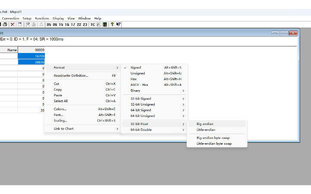
Task: Click function 23 toolbar button
Action: [85, 25]
